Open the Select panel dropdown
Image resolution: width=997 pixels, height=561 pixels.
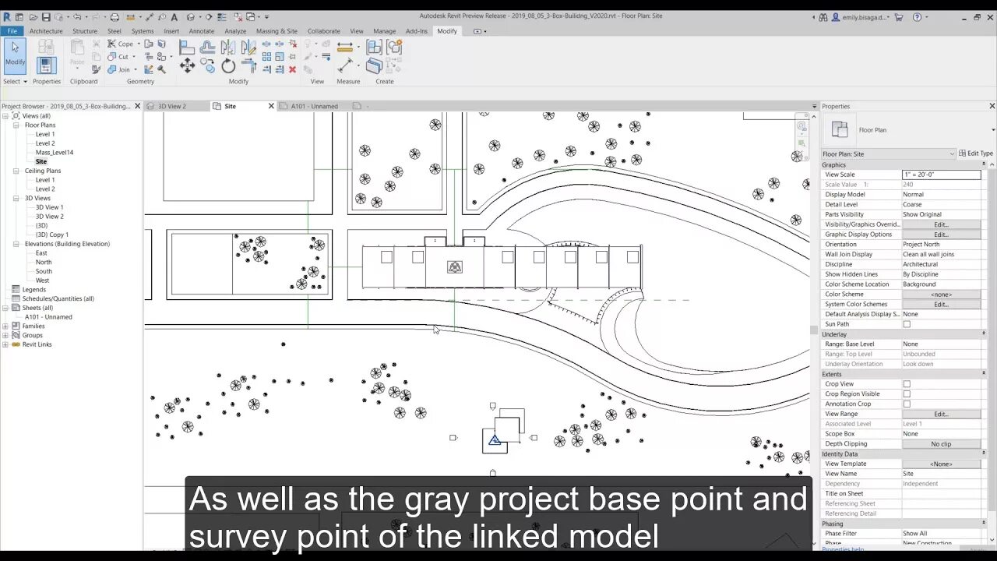point(16,81)
